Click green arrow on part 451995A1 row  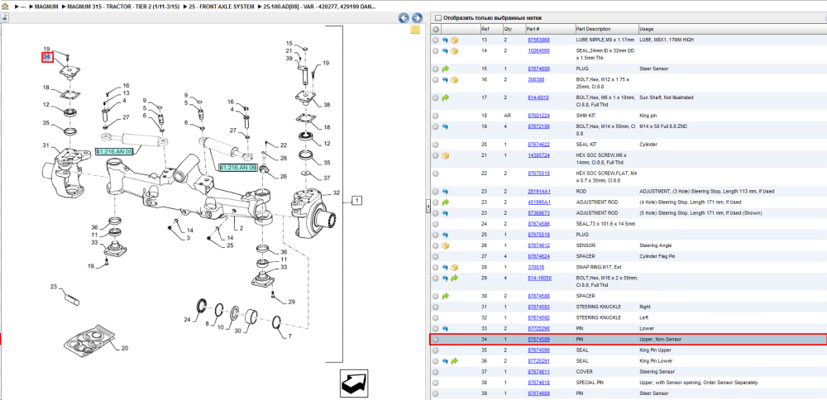click(445, 202)
